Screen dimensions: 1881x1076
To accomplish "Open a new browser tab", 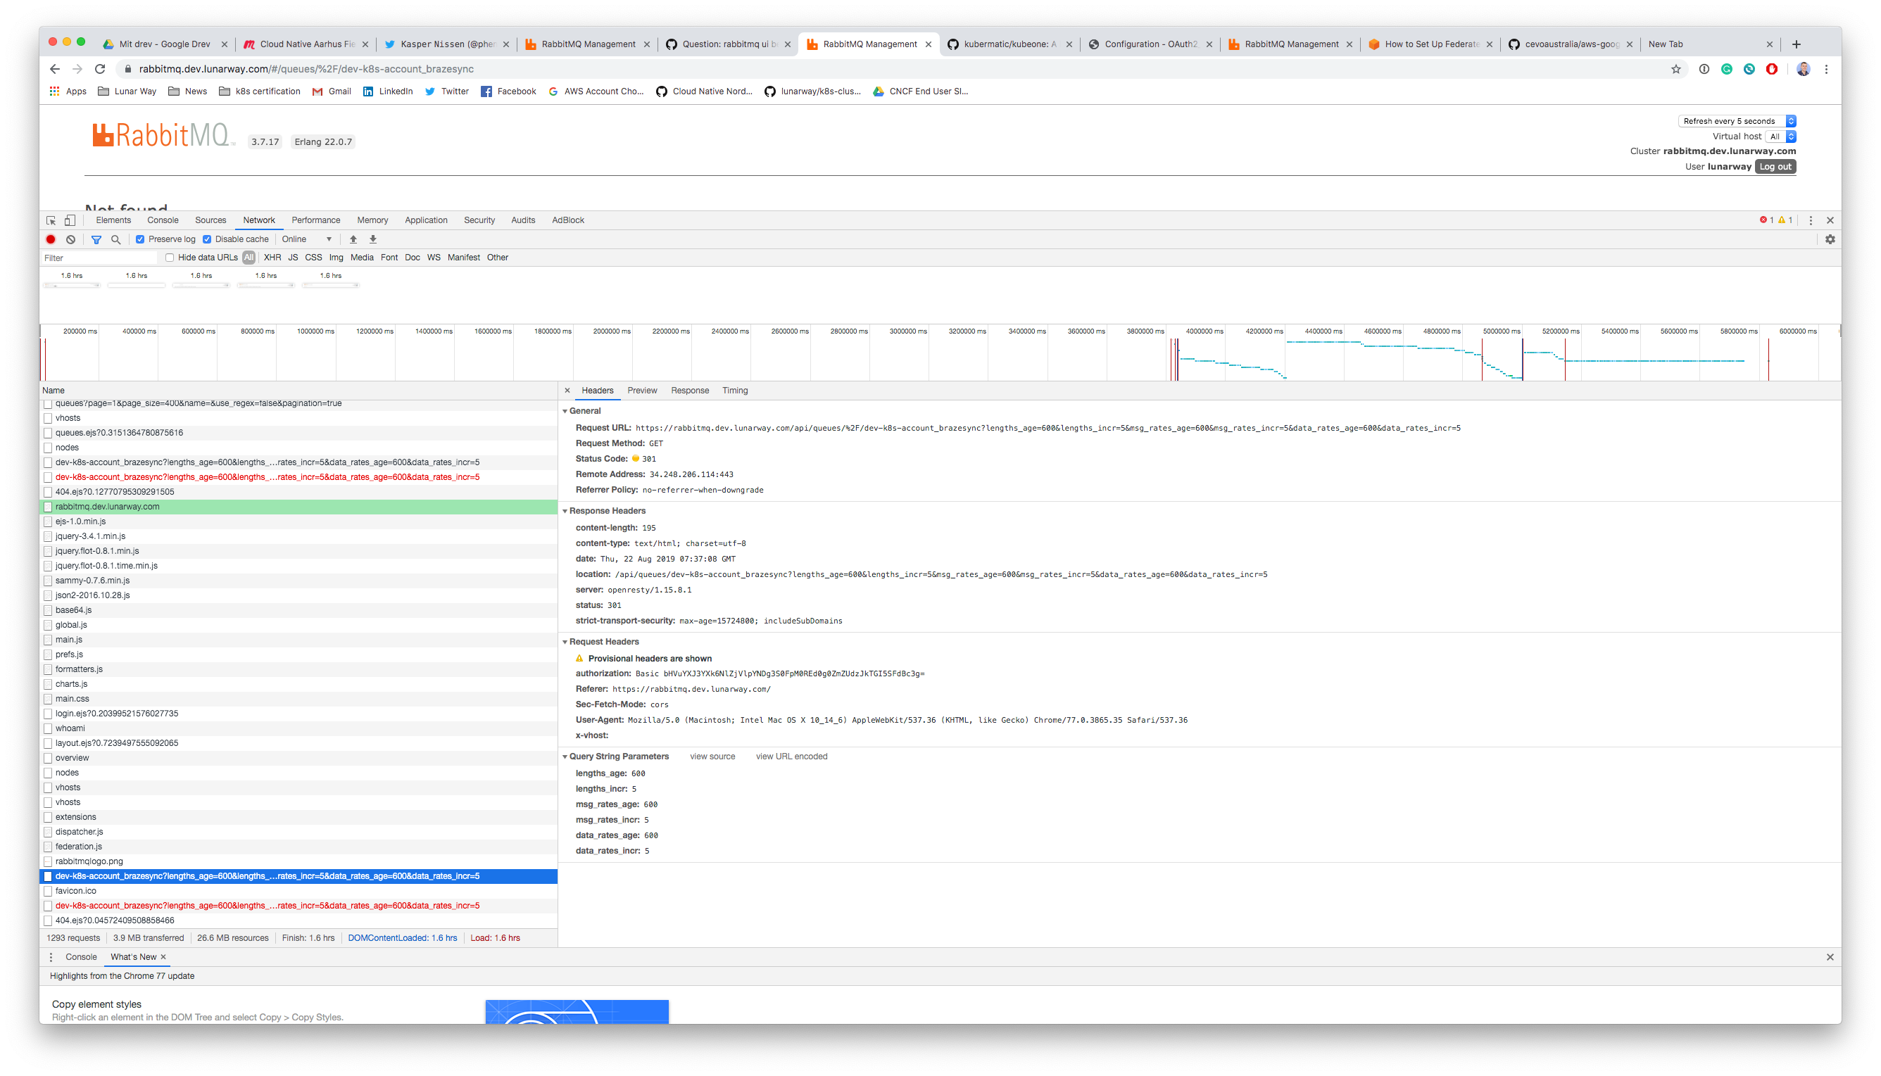I will (1797, 44).
